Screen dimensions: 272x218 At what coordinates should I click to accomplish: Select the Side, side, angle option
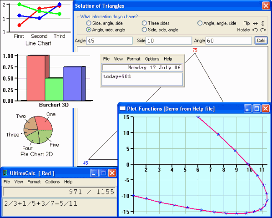click(x=160, y=30)
